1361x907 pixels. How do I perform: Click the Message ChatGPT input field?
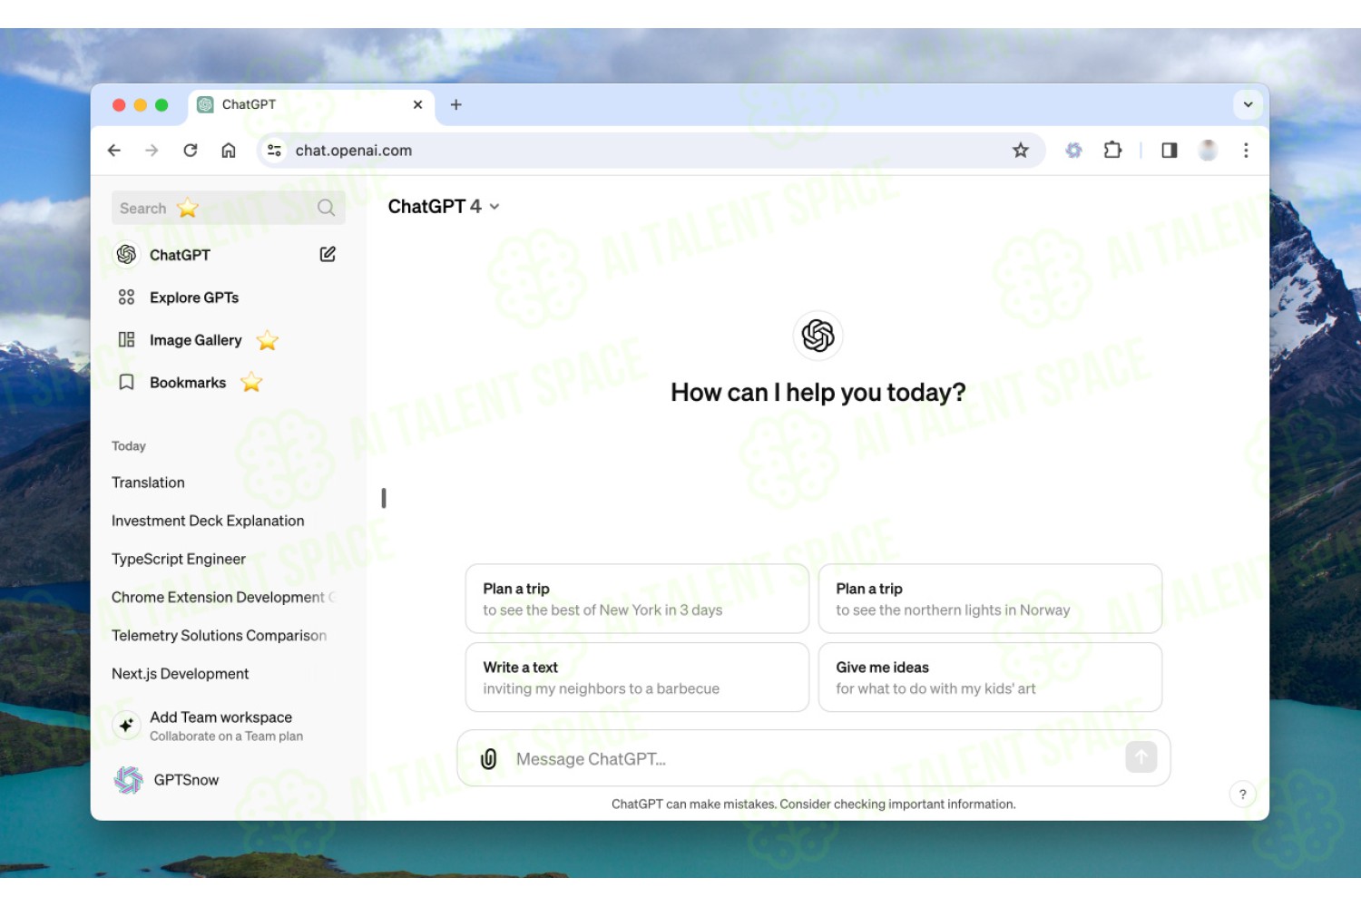(x=814, y=758)
